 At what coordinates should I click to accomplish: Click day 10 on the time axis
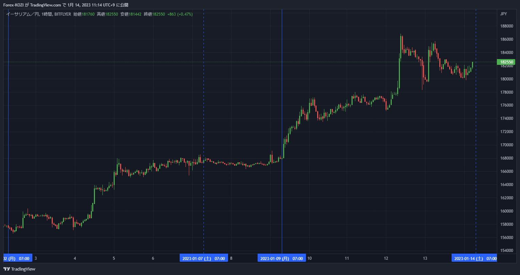click(x=309, y=258)
